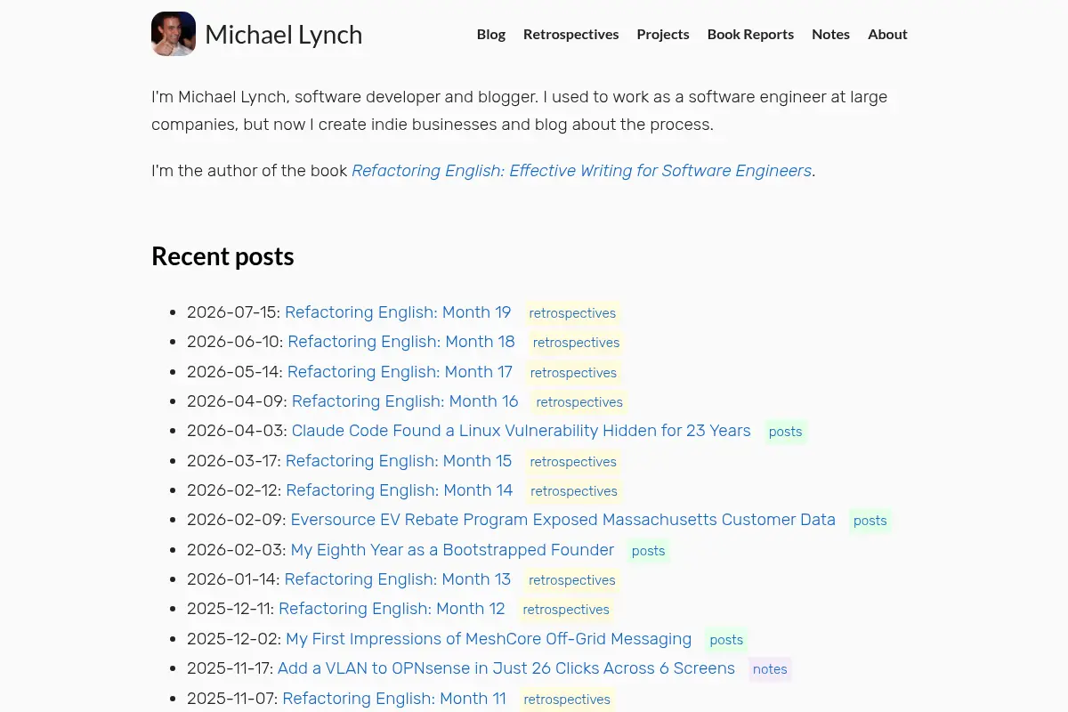Open the Michael Lynch site title
1068x712 pixels.
(x=283, y=35)
